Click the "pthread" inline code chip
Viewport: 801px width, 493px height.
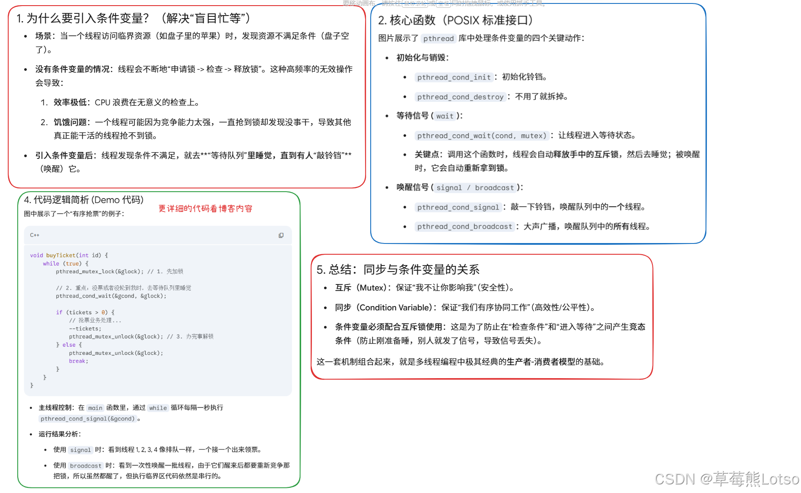pos(439,38)
